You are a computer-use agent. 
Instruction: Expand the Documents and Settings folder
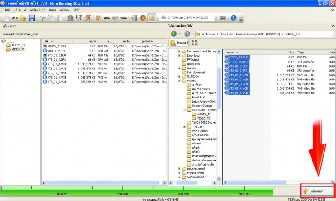coord(179,51)
